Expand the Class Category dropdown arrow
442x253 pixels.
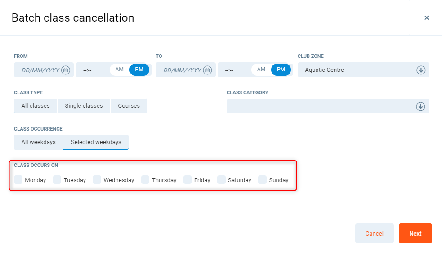click(420, 106)
